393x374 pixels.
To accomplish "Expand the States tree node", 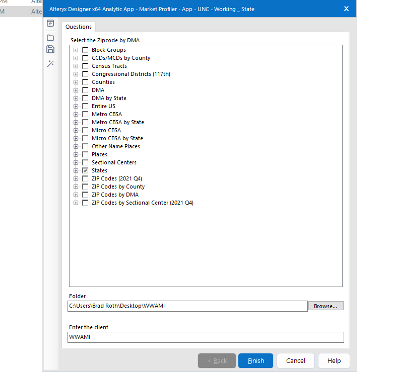I will (x=76, y=170).
